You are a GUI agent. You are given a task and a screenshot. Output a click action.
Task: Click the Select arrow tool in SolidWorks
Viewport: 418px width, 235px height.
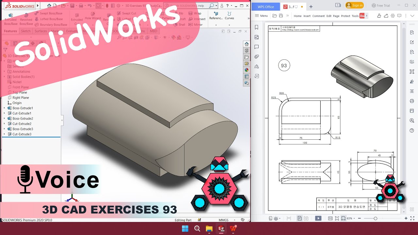[x=98, y=6]
